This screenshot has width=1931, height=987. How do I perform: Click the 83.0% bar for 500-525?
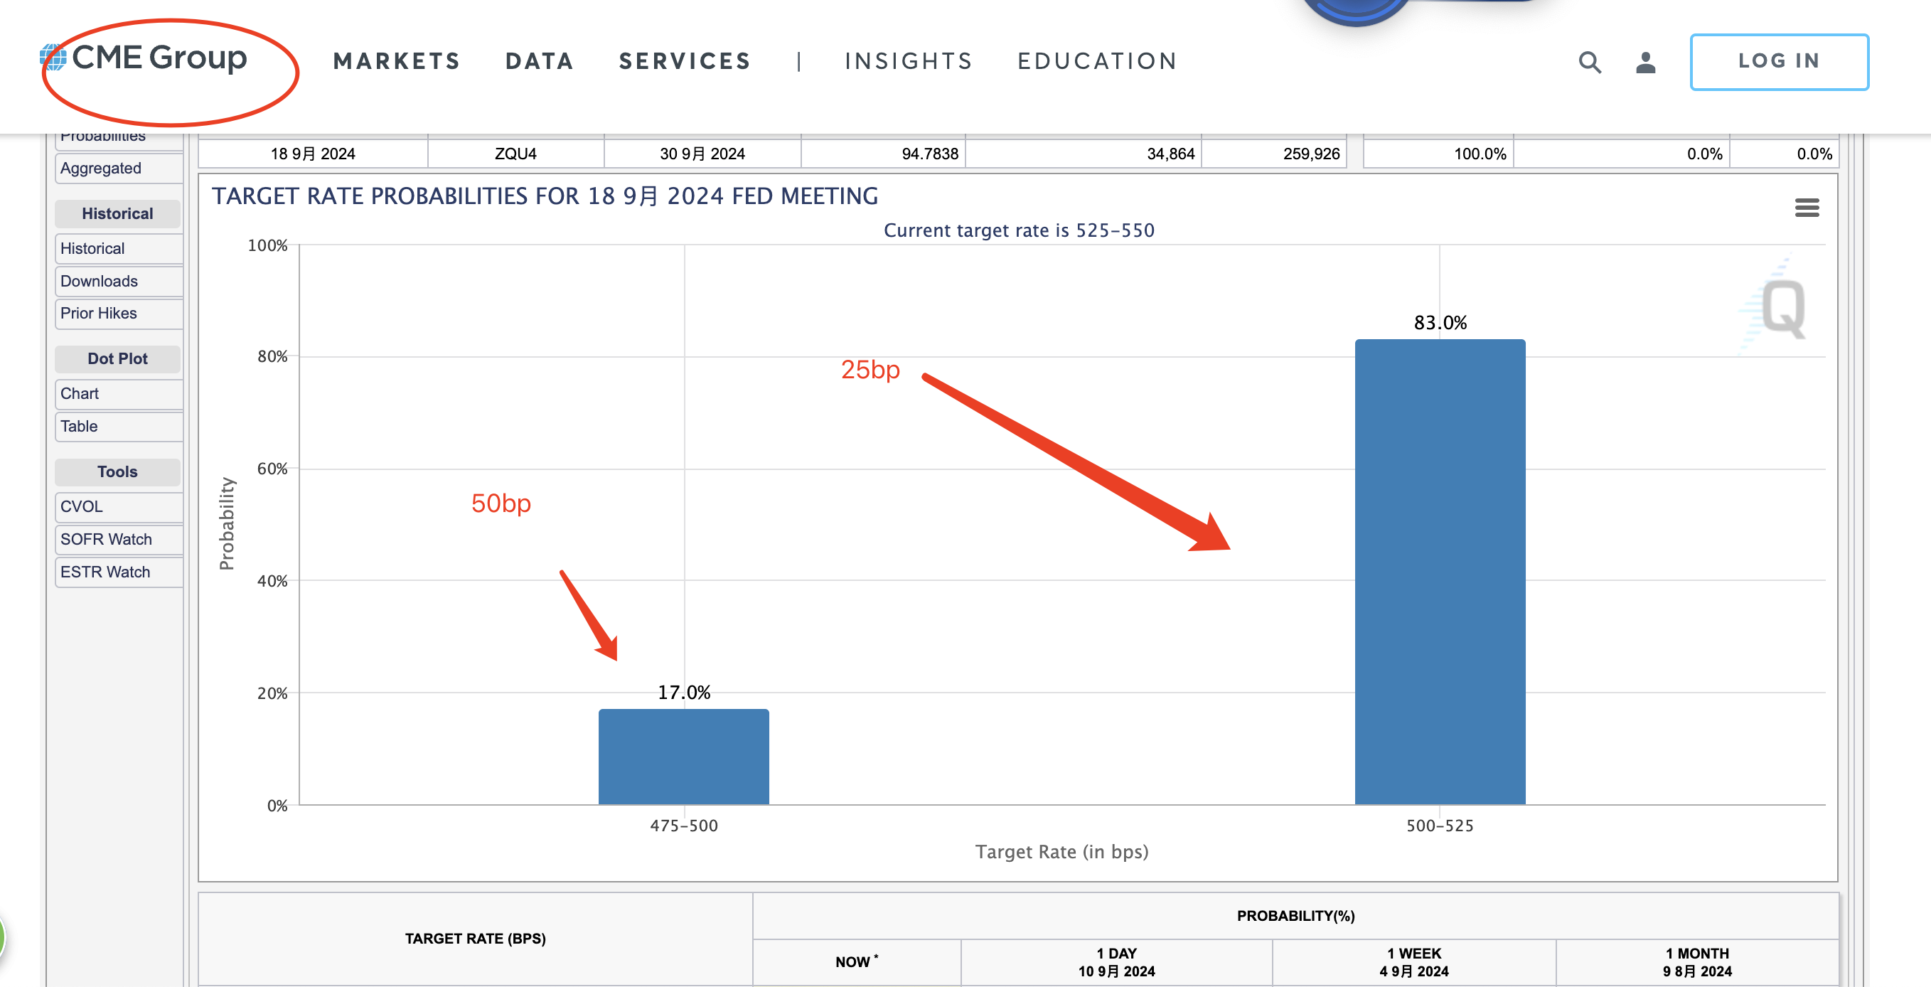(1439, 572)
